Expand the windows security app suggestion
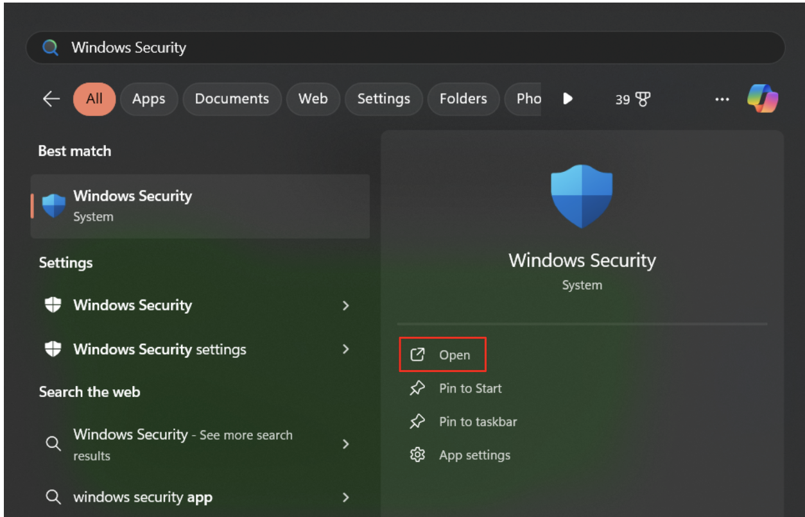805x517 pixels. point(345,497)
